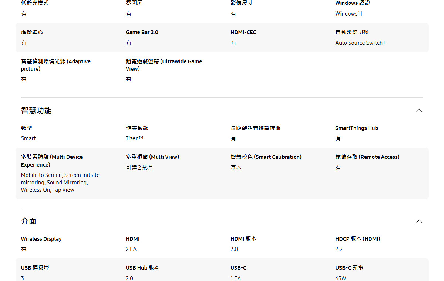Click the HDMI-CEC spec label

[243, 32]
